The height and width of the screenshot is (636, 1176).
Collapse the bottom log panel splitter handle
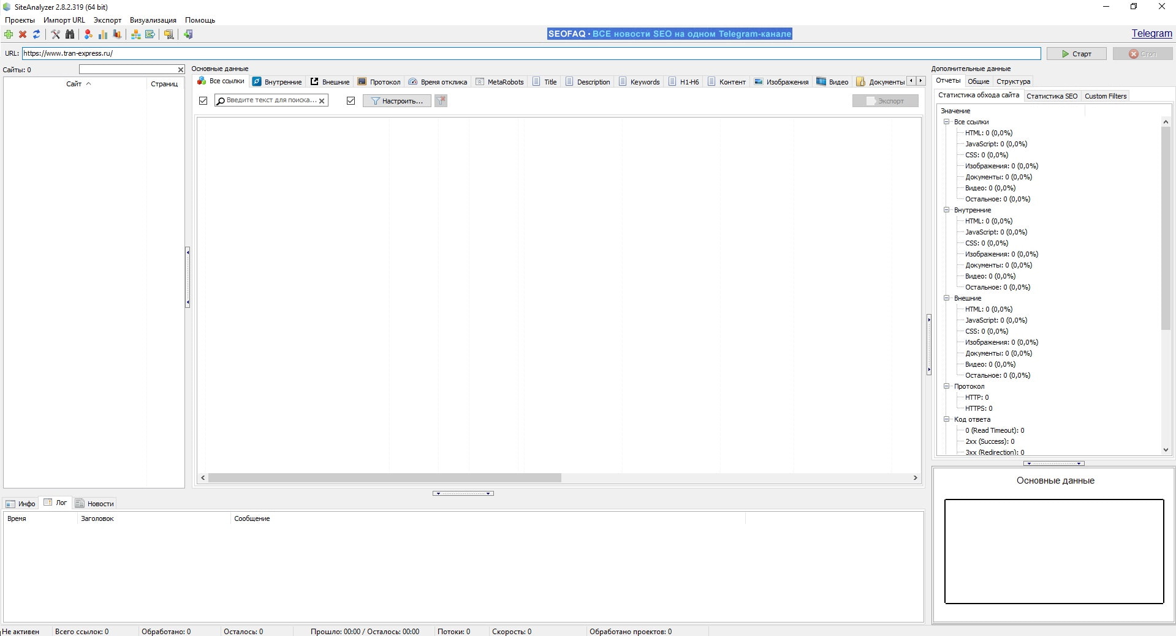pyautogui.click(x=463, y=493)
